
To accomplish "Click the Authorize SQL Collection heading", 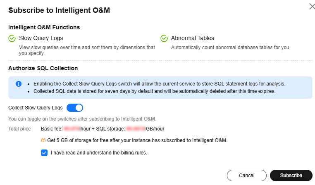I will coord(43,68).
